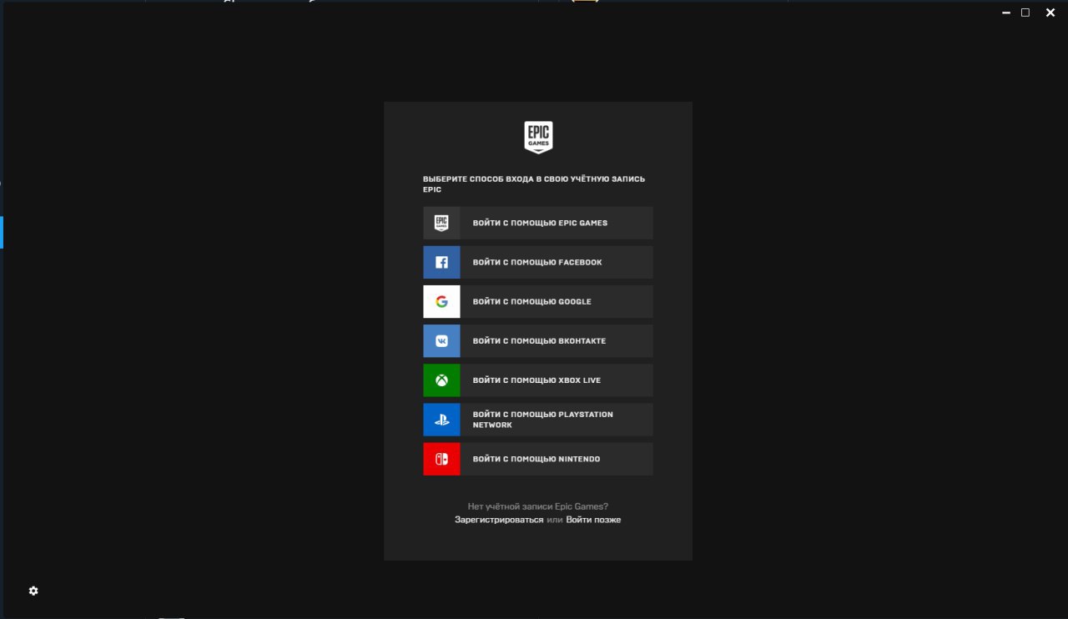The height and width of the screenshot is (619, 1068).
Task: Open the Зарегистрироваться sign-up link
Action: (x=499, y=520)
